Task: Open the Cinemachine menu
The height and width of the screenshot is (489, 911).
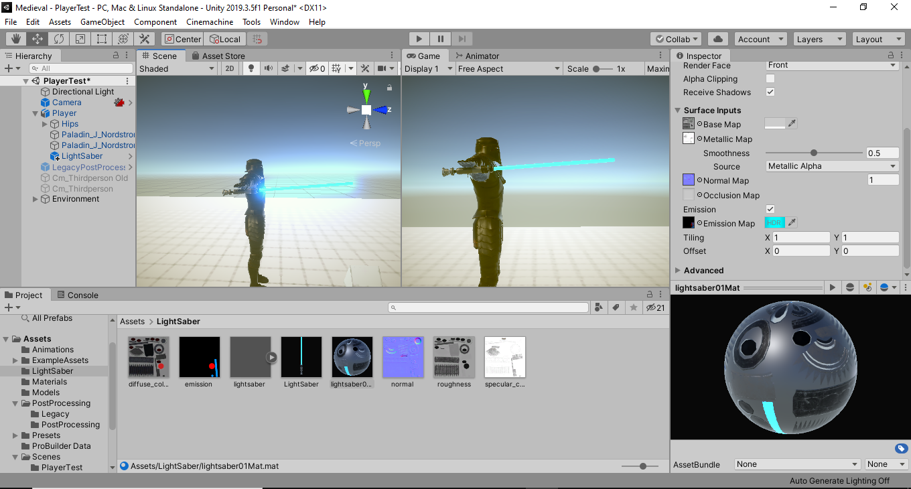Action: [210, 21]
